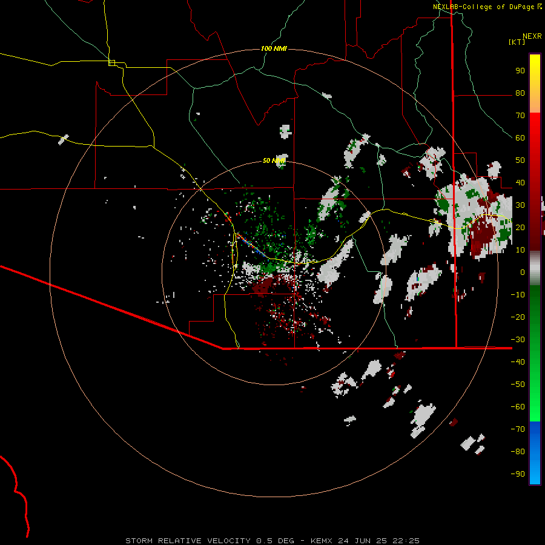
Task: Click the 20 value on the velocity scale
Action: pyautogui.click(x=520, y=227)
